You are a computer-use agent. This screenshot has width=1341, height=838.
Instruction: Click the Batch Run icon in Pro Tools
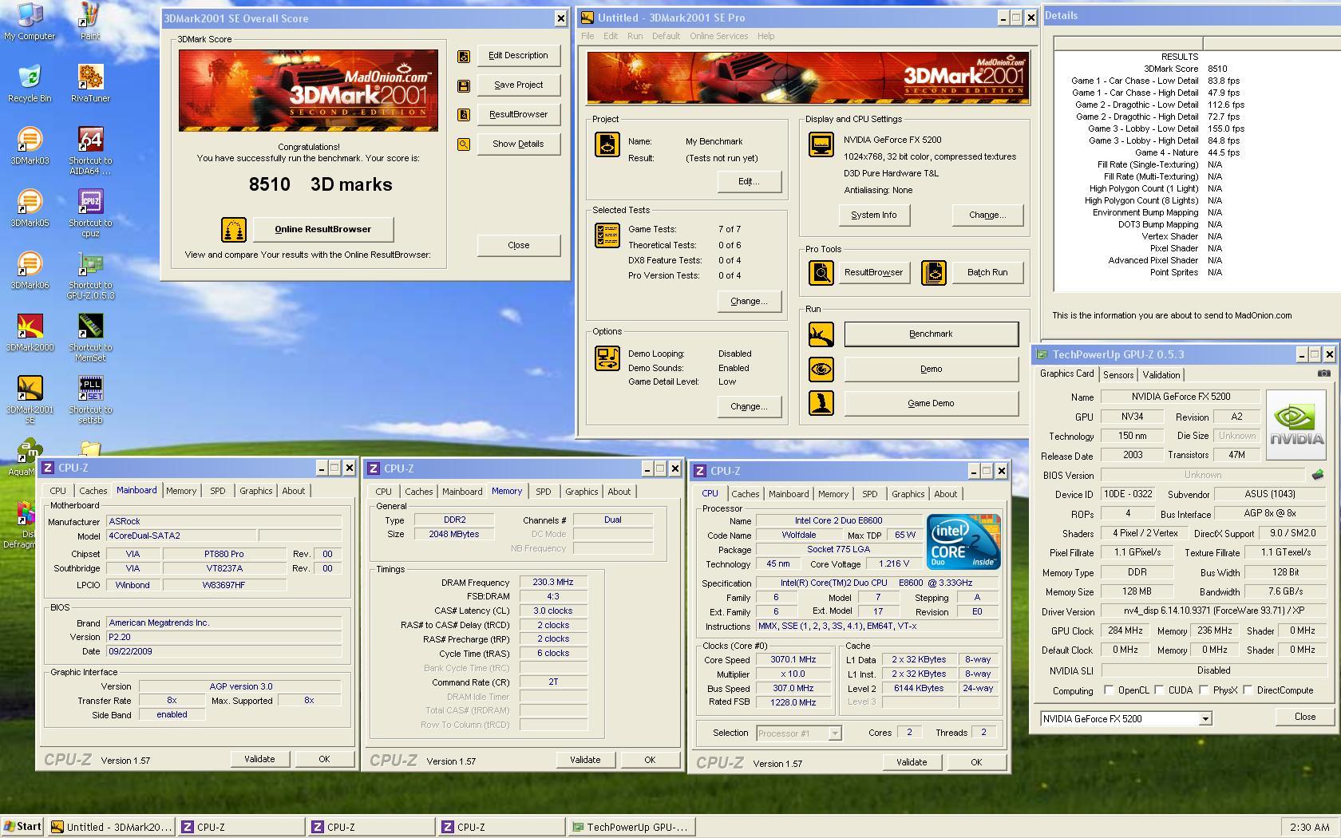pos(934,273)
